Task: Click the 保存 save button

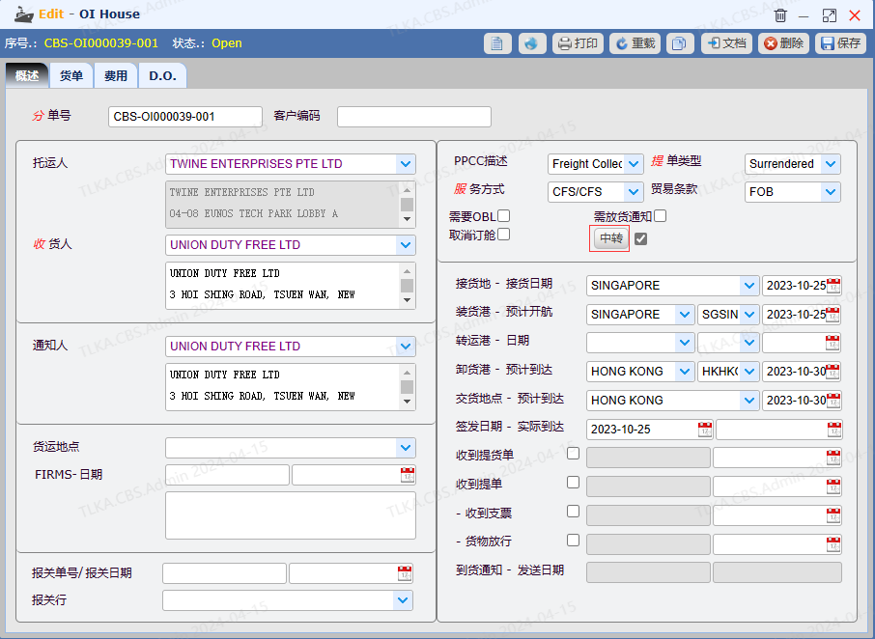Action: pos(840,43)
